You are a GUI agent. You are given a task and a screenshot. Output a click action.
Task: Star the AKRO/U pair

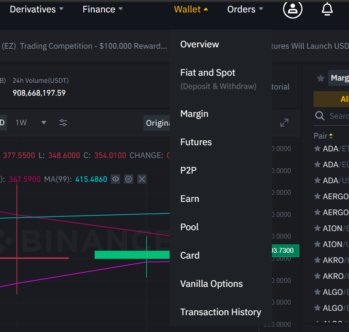point(318,276)
